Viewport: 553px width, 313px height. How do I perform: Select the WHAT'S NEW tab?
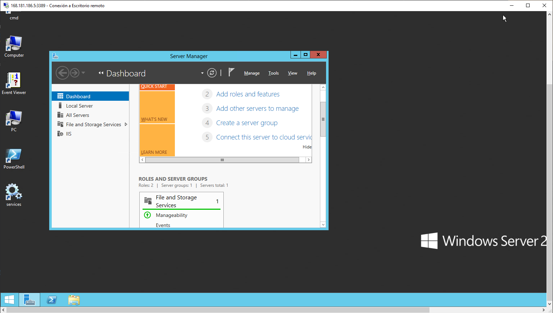(x=157, y=107)
